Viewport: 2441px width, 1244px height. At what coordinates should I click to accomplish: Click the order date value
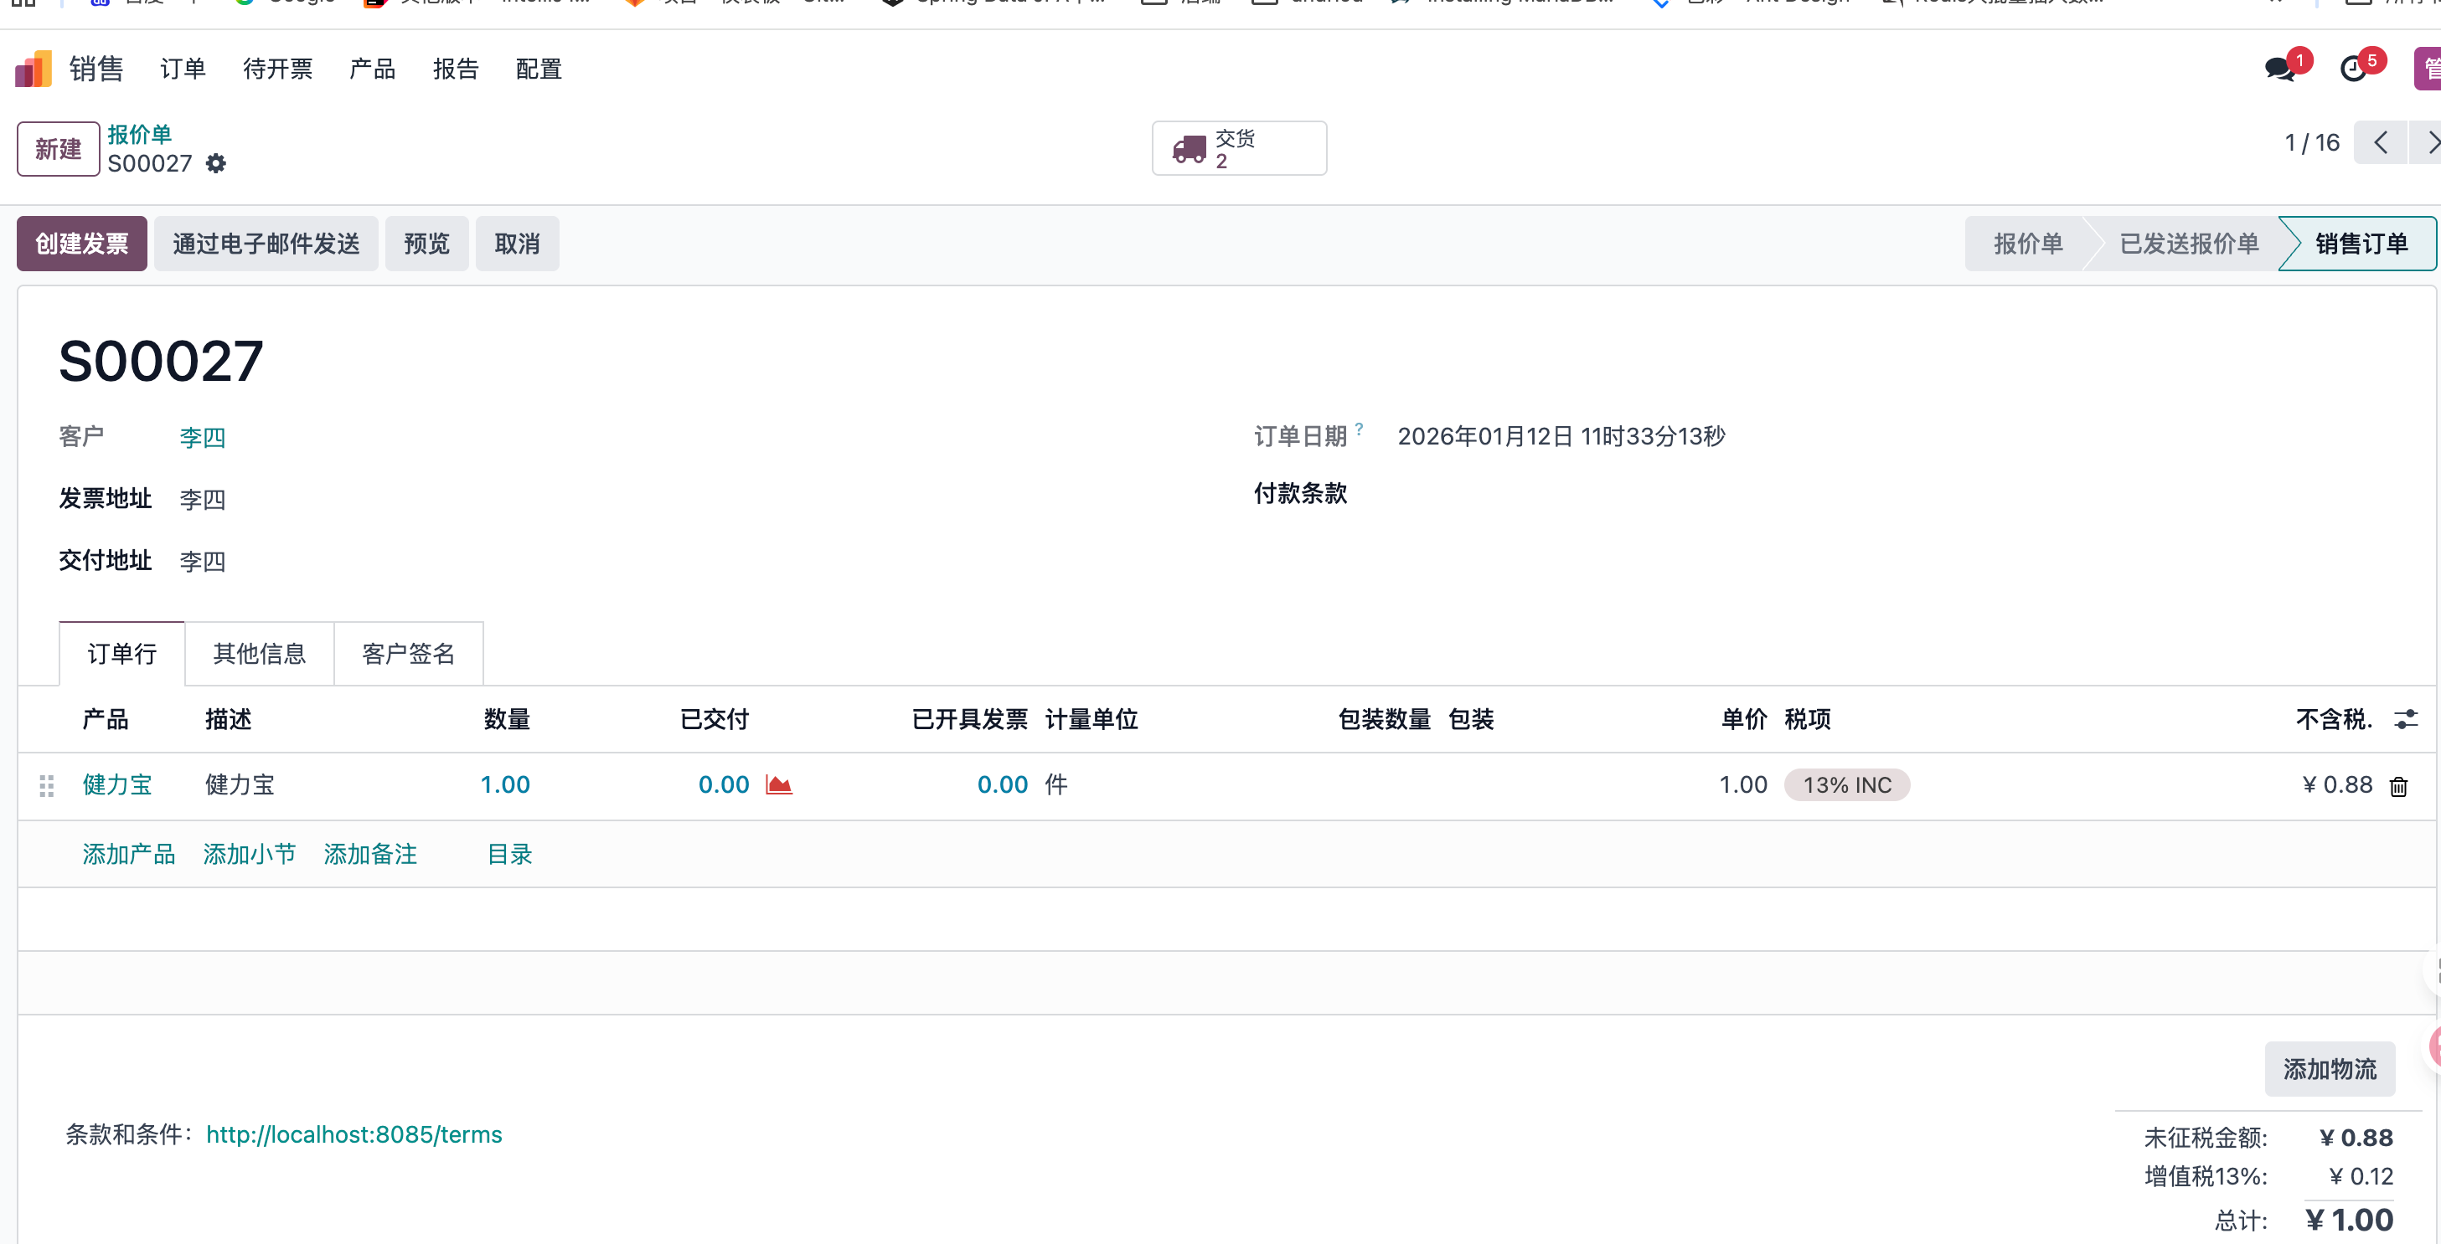click(x=1561, y=436)
